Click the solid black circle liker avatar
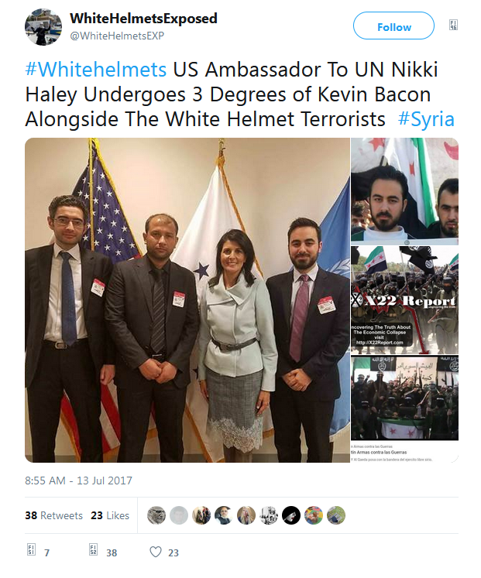481x578 pixels. pyautogui.click(x=291, y=515)
